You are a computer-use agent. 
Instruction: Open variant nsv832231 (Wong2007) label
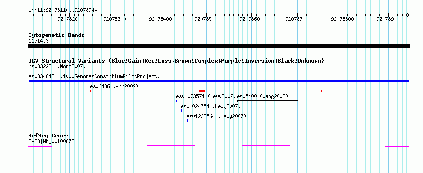pyautogui.click(x=57, y=66)
